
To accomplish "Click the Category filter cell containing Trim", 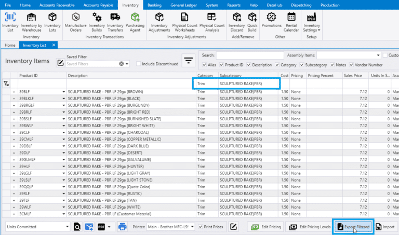I will [207, 84].
